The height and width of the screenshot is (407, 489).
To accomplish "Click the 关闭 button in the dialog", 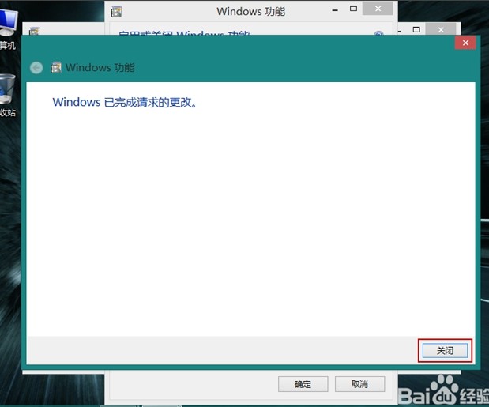I will tap(445, 351).
